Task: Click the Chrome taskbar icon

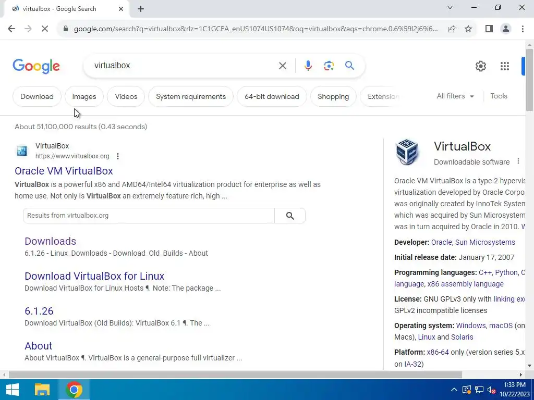Action: click(x=74, y=390)
